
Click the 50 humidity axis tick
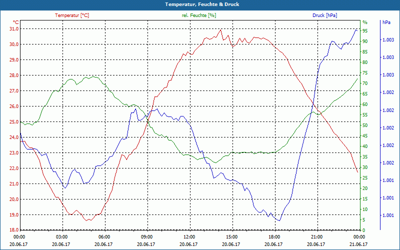coord(365,125)
